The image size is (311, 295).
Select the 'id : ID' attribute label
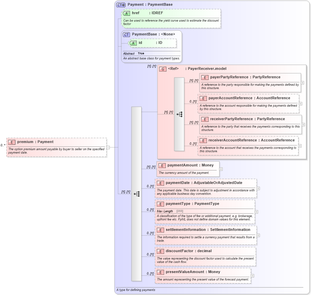[x=150, y=43]
